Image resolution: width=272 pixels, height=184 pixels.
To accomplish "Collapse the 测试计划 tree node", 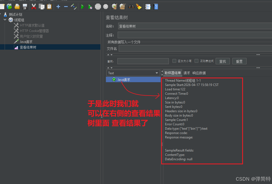I will pos(1,14).
